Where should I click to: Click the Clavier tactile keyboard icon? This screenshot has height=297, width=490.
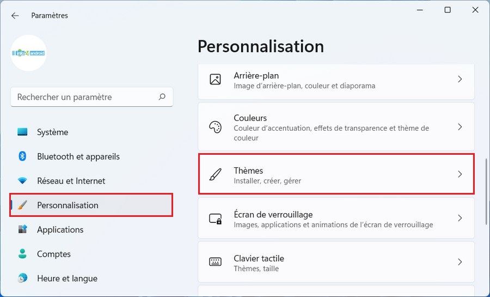tap(215, 262)
